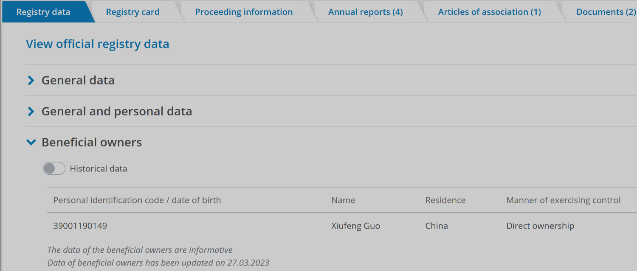Select the Documents (2) tab

(606, 12)
